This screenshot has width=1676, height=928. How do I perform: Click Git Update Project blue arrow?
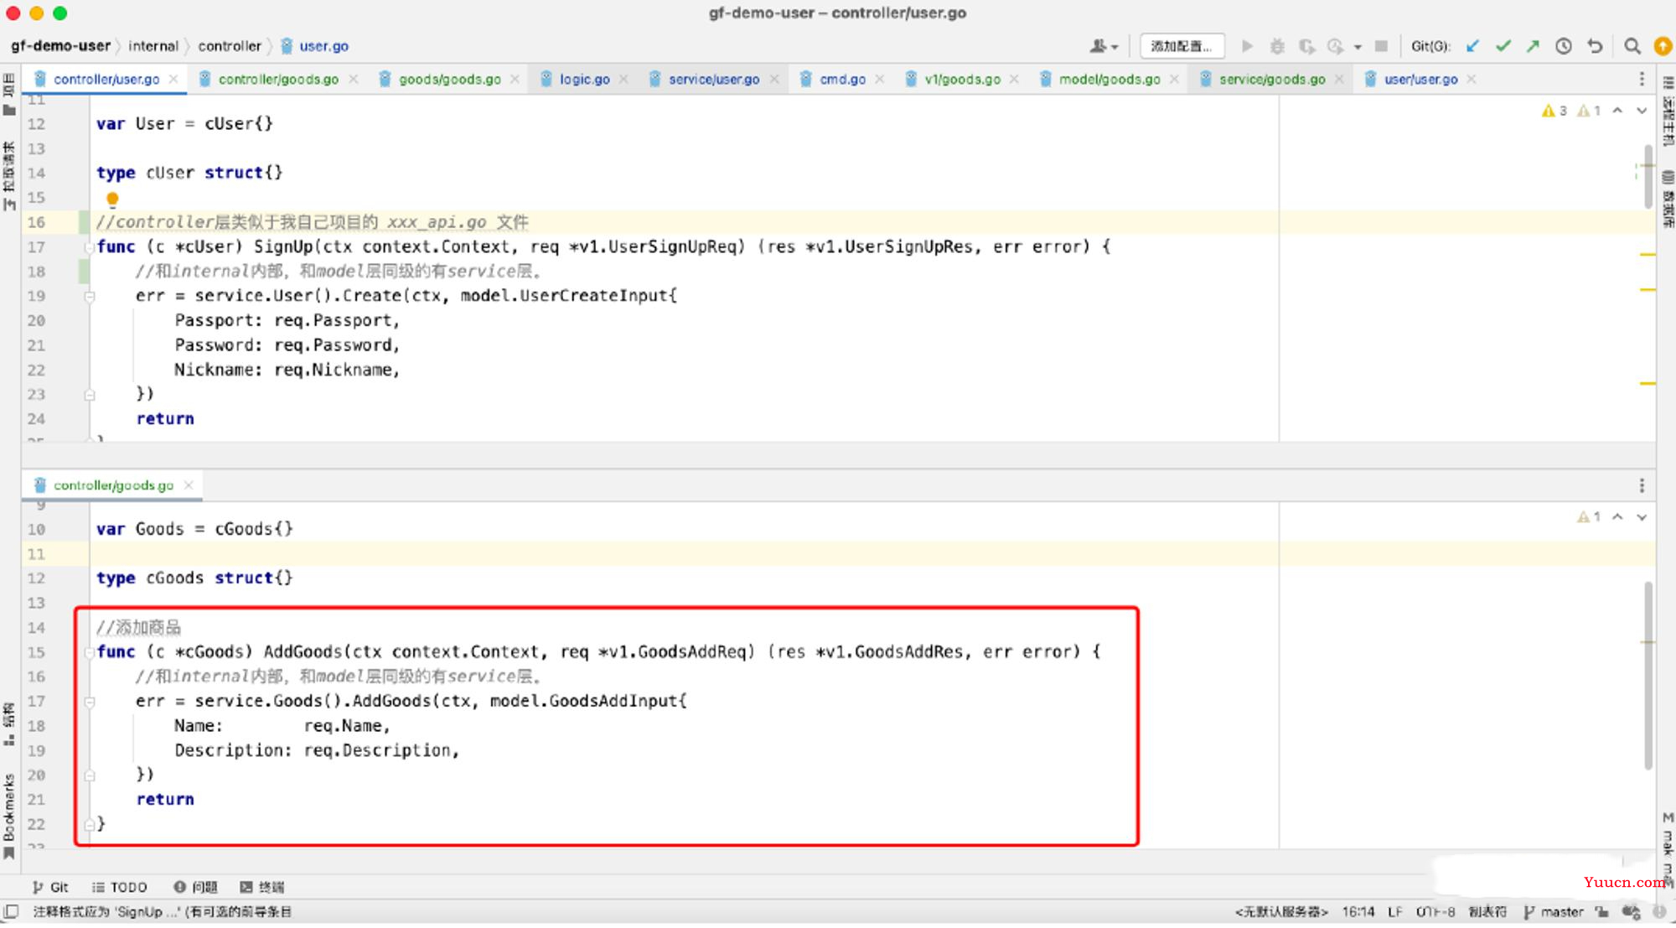1473,46
